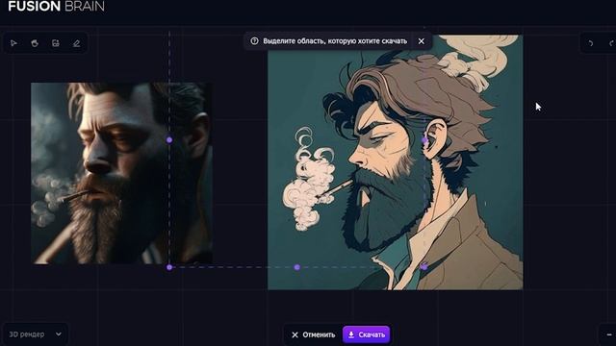
Task: Click the right edge selection handle near ear
Action: [x=424, y=140]
